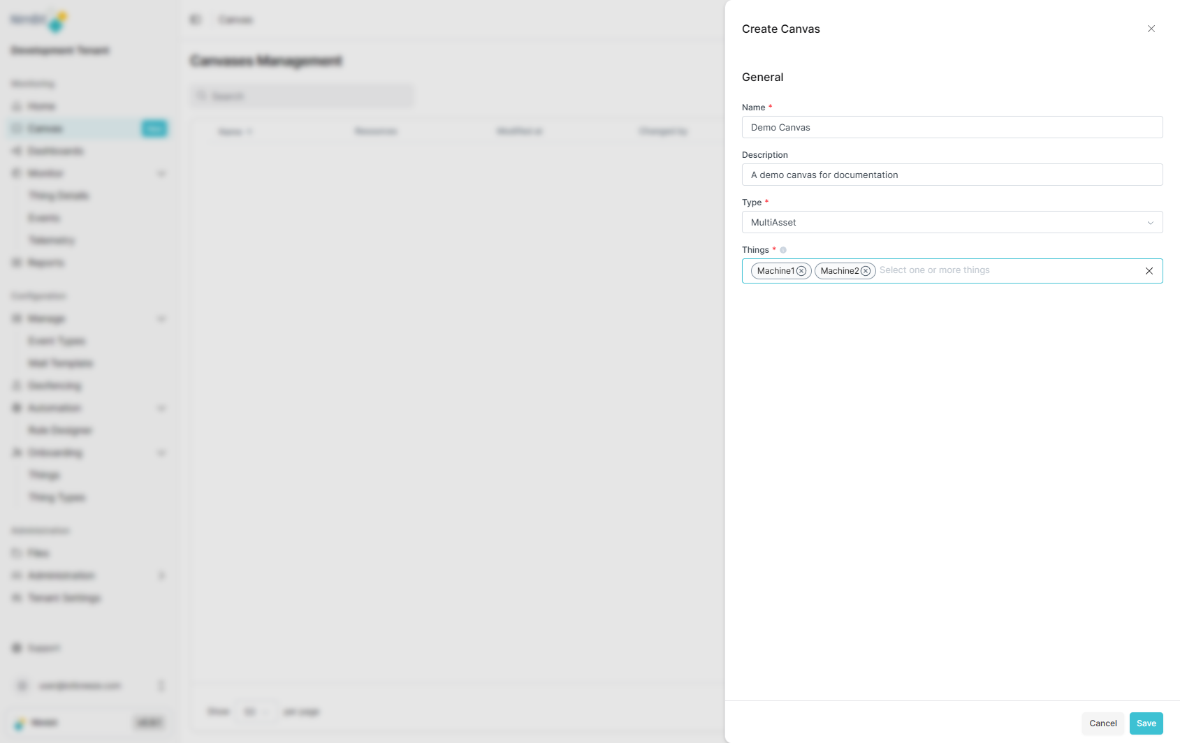Cancel the Create Canvas dialog
This screenshot has width=1180, height=743.
1102,723
